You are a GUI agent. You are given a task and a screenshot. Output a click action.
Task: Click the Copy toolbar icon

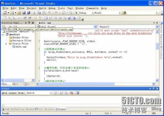[39, 13]
